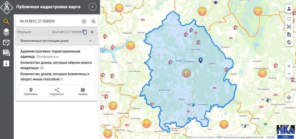
Task: Click inside the coordinates search input
Action: tap(48, 21)
